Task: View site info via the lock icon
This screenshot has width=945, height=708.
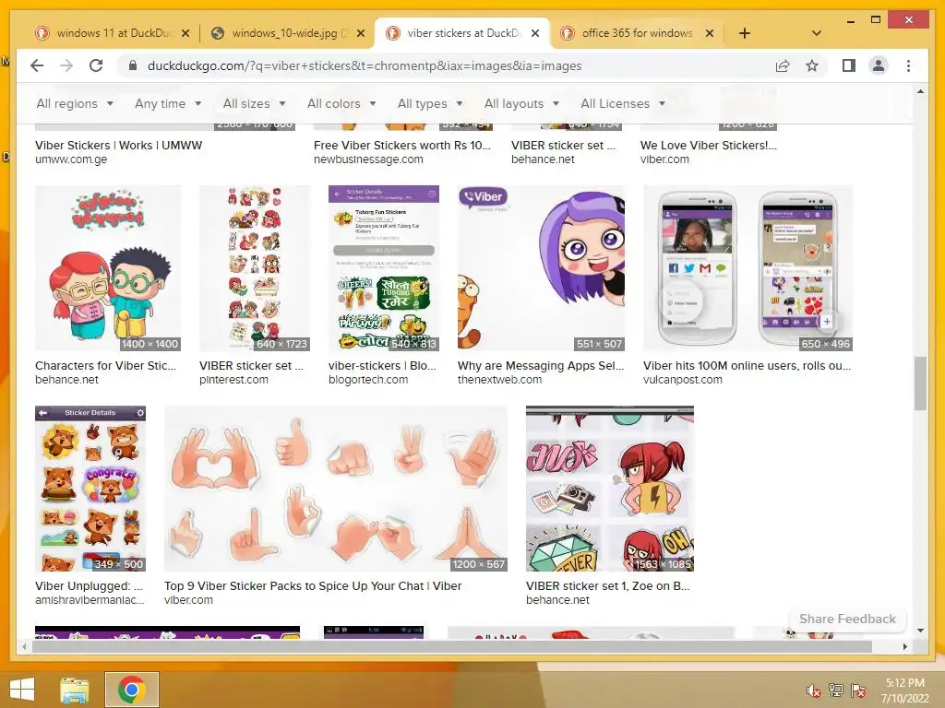Action: tap(133, 65)
